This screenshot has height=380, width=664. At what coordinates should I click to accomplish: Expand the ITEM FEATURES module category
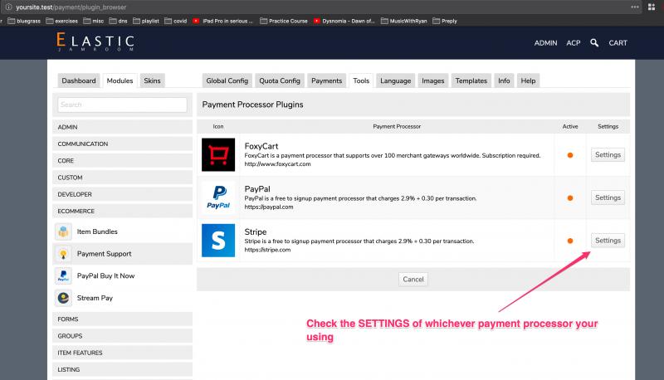(123, 353)
